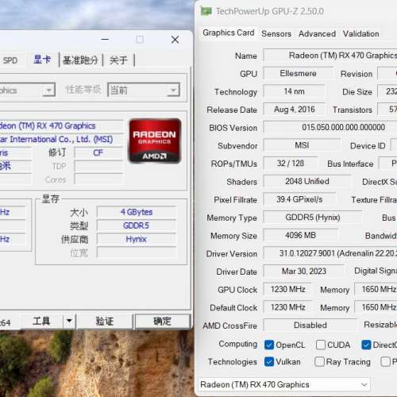The image size is (397, 397).
Task: Open the display device dropdown in CPU-Z
Action: pos(28,91)
